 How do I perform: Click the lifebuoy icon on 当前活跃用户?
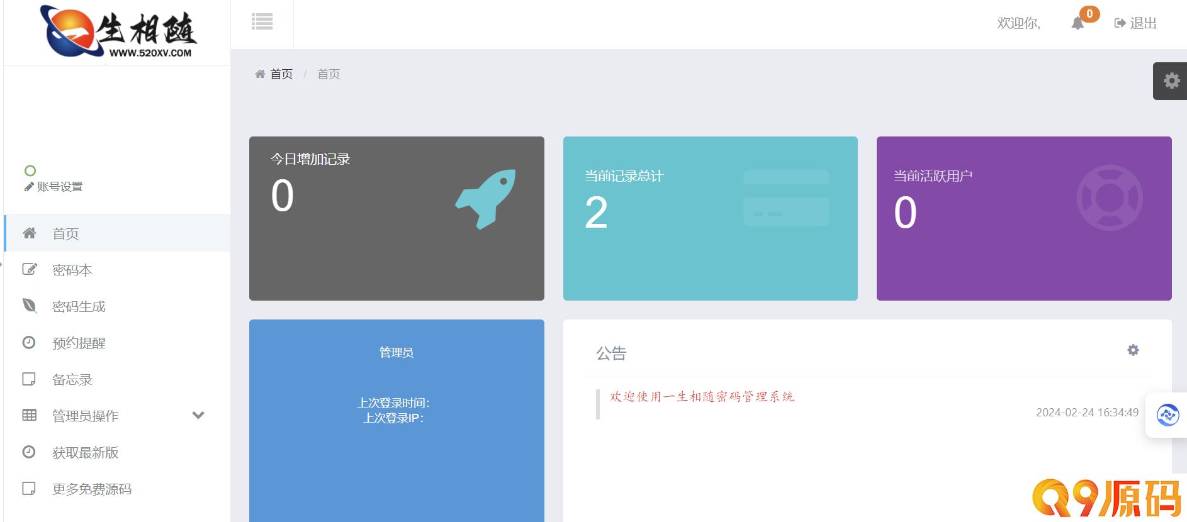(1110, 197)
